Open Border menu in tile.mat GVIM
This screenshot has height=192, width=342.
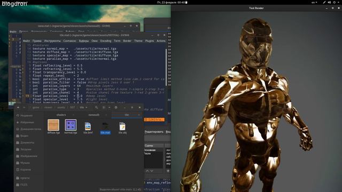[127, 41]
